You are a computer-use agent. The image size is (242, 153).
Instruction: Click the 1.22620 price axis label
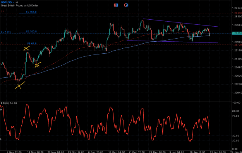pyautogui.click(x=237, y=76)
